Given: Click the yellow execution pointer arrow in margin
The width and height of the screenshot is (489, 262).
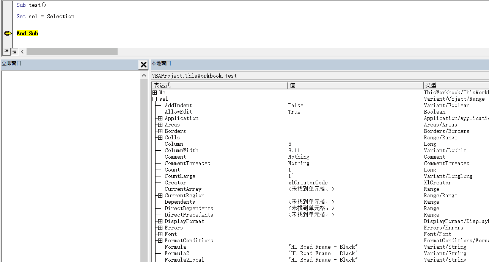Looking at the screenshot, I should [x=8, y=33].
